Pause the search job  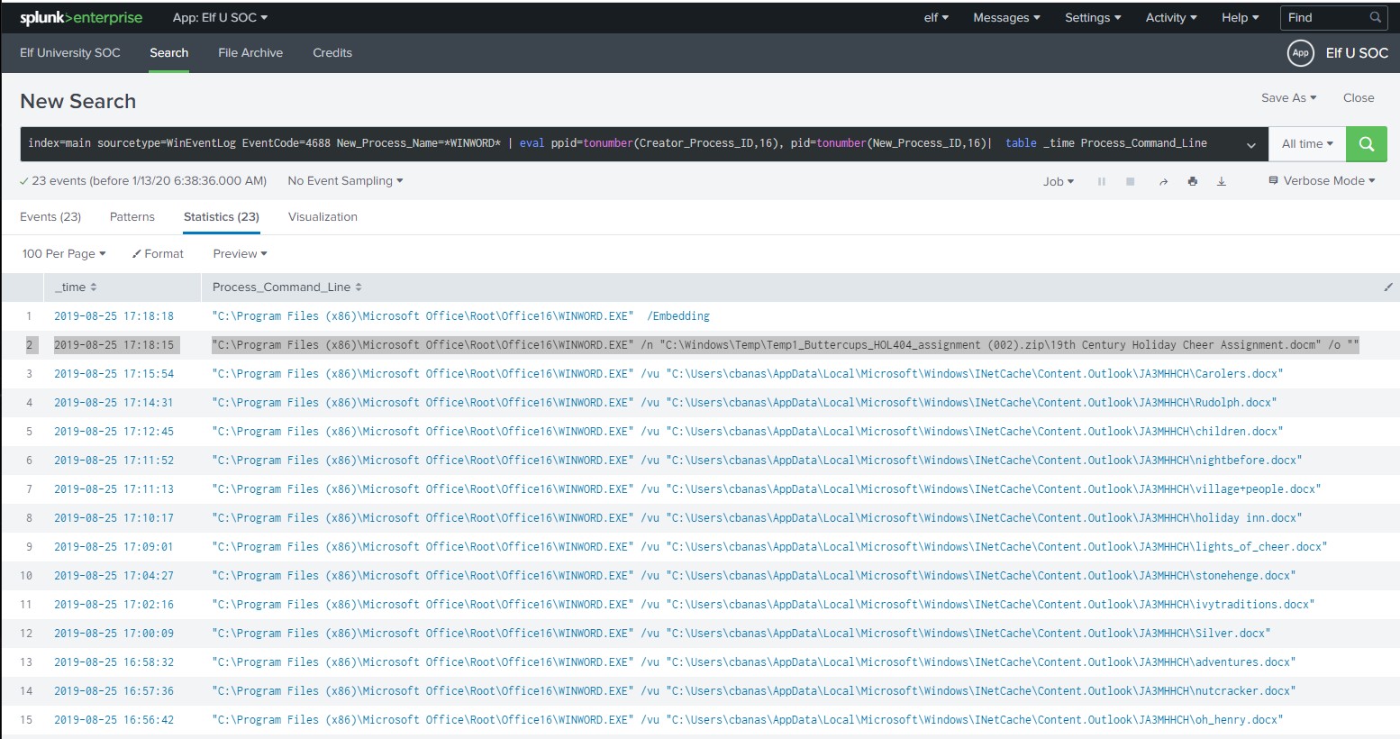click(x=1101, y=181)
